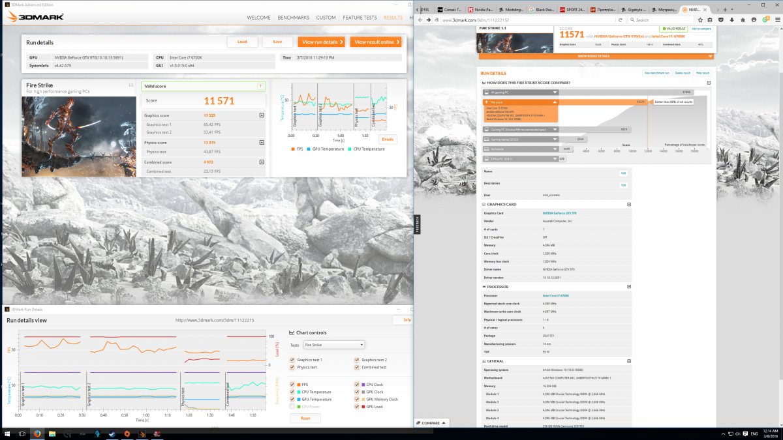This screenshot has width=783, height=440.
Task: Collapse the Physics score section
Action: 262,142
